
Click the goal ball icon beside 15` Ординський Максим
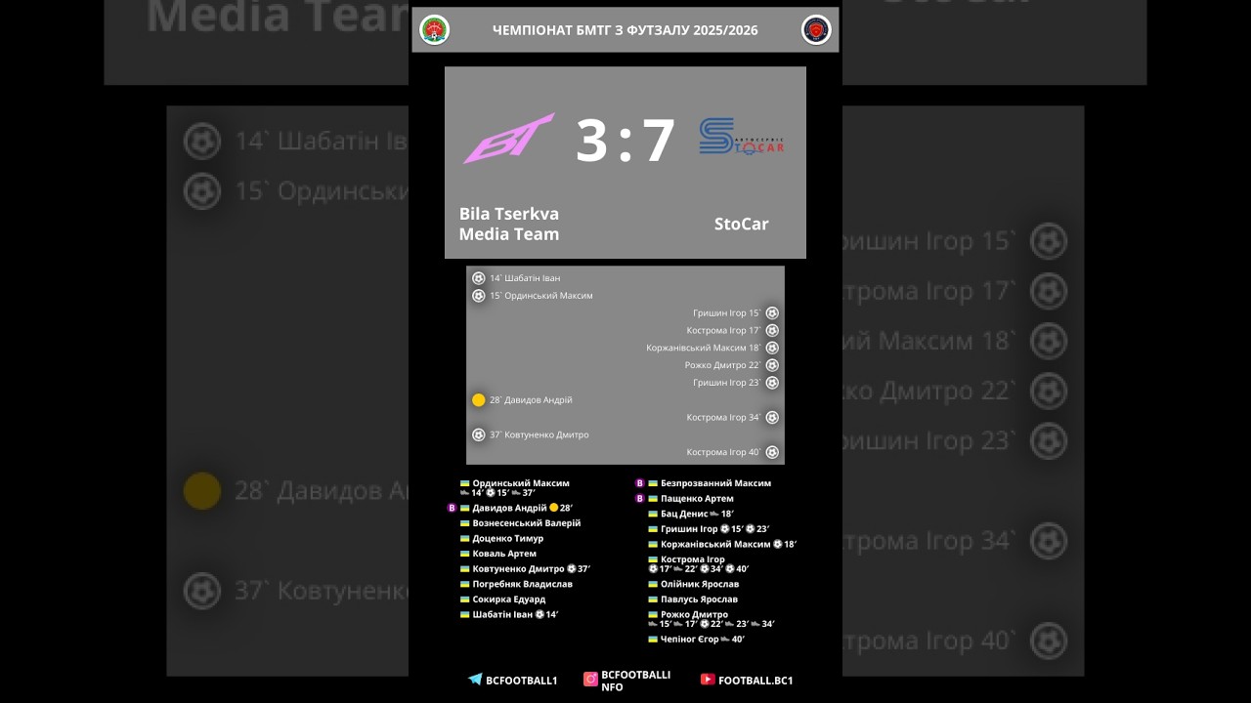click(x=479, y=296)
